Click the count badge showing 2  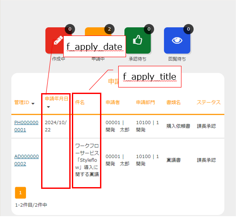tap(110, 29)
